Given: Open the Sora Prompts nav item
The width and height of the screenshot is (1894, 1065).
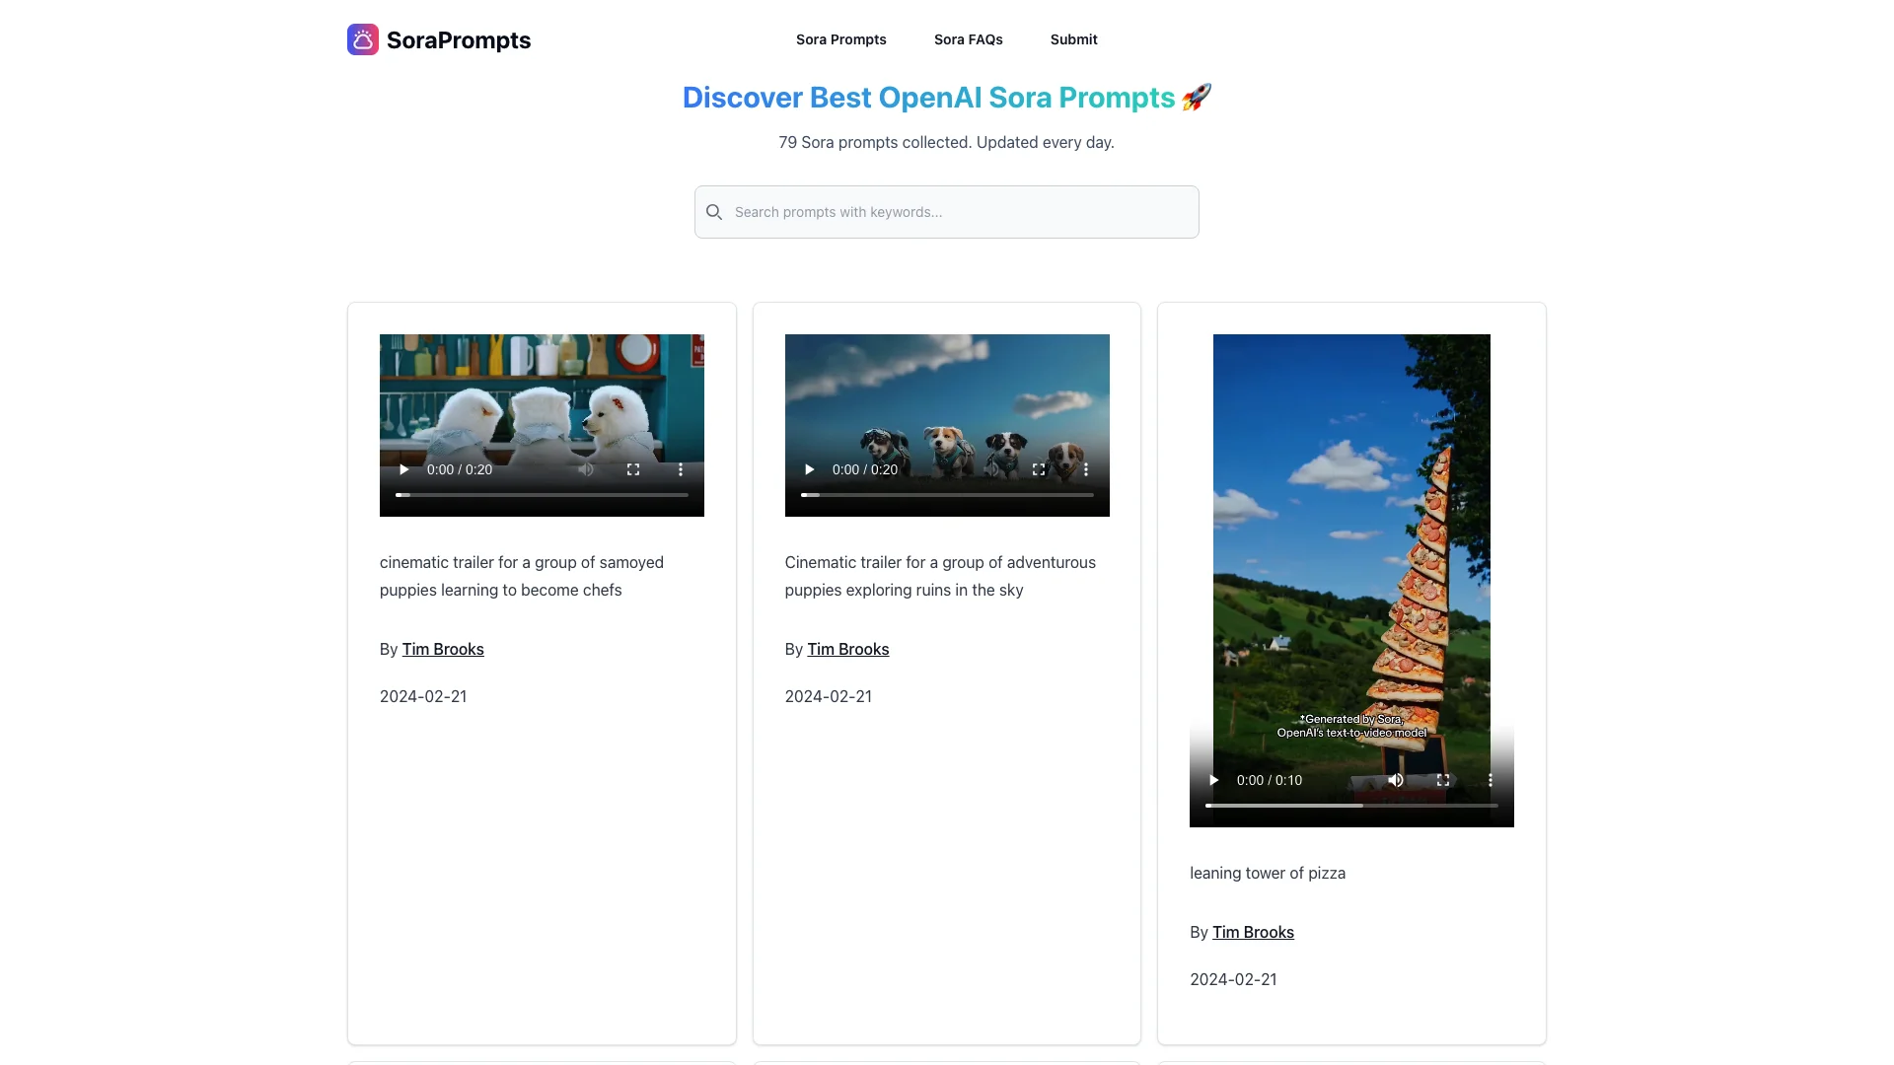Looking at the screenshot, I should 841,39.
